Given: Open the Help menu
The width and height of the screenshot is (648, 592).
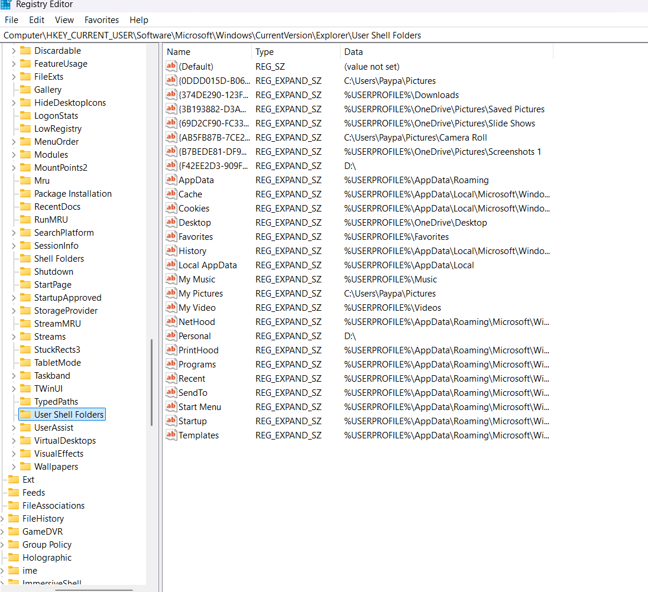Looking at the screenshot, I should tap(139, 20).
